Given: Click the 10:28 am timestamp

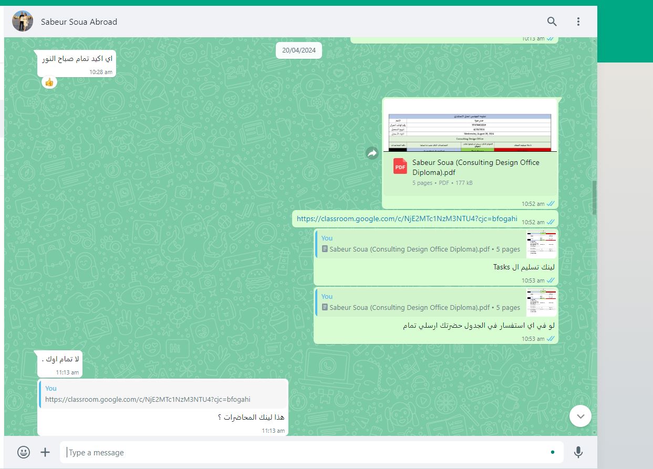Looking at the screenshot, I should [x=101, y=72].
